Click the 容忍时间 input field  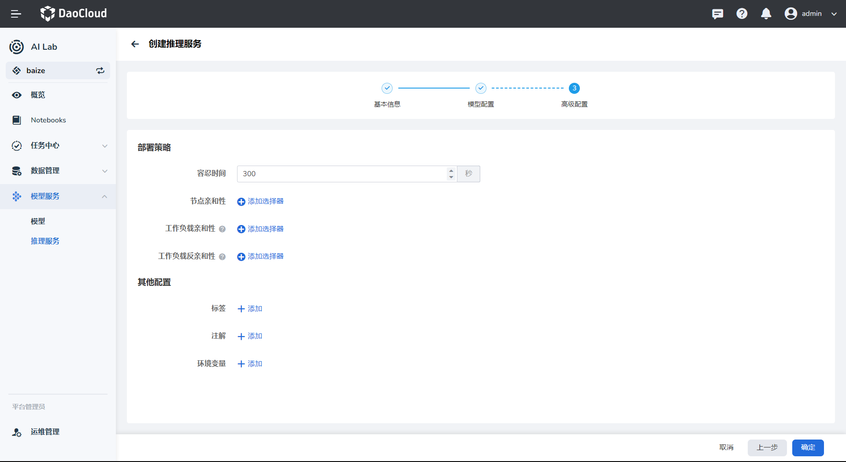(x=341, y=174)
